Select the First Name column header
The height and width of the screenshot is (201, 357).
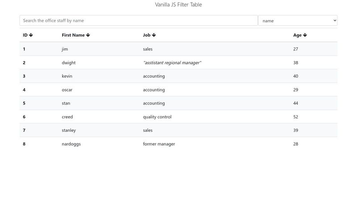[x=73, y=35]
